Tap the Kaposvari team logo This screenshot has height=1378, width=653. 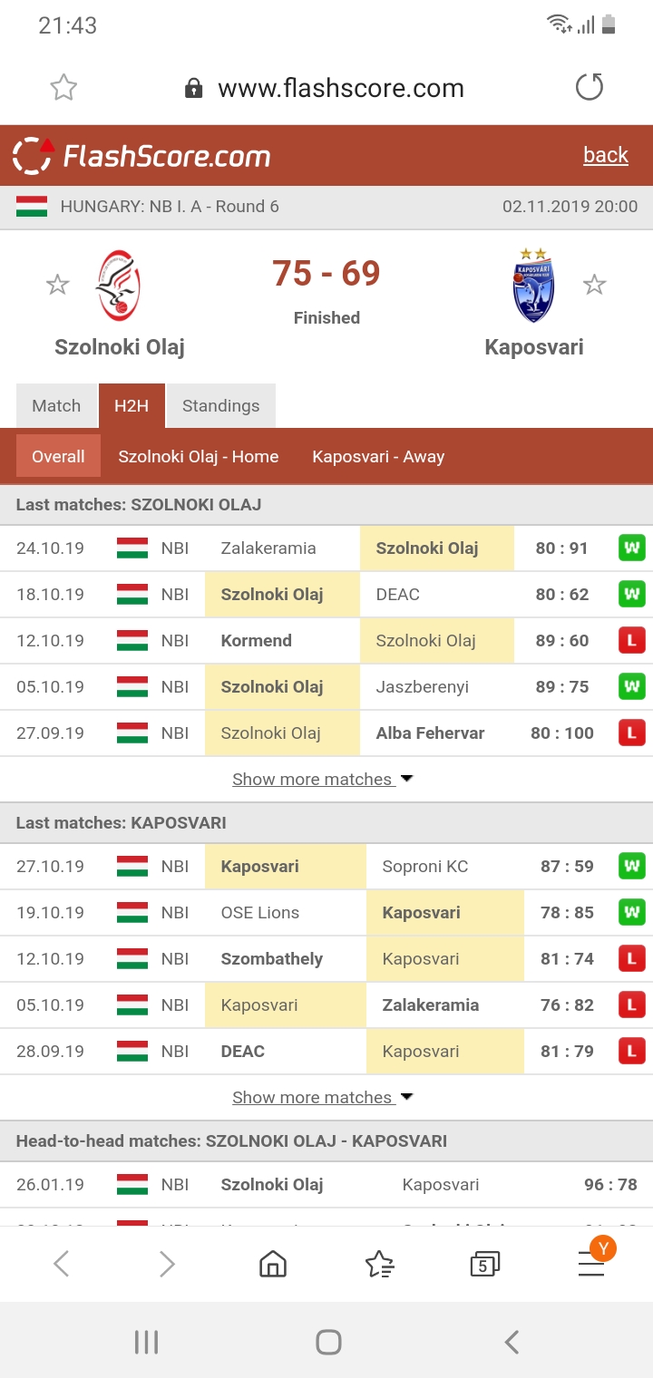click(x=533, y=286)
